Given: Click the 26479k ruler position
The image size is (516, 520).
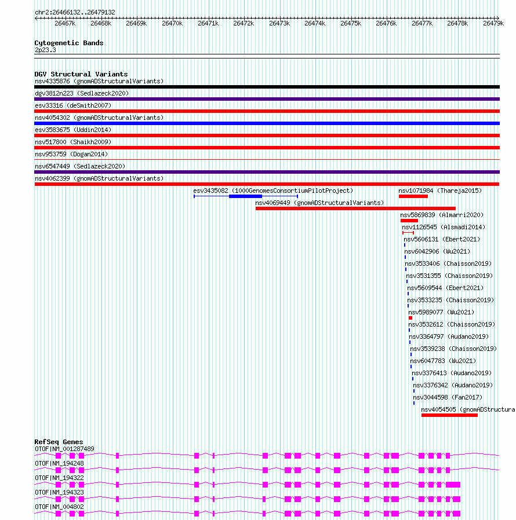Looking at the screenshot, I should (x=493, y=23).
